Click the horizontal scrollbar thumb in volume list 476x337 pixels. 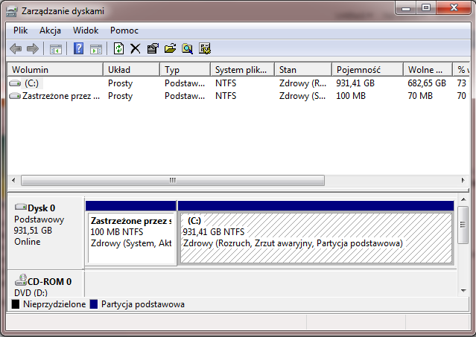(173, 180)
